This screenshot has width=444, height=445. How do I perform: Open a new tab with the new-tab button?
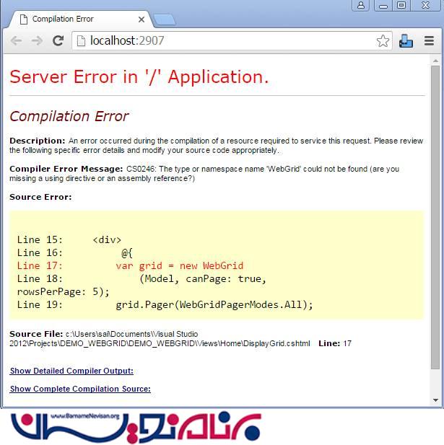164,19
